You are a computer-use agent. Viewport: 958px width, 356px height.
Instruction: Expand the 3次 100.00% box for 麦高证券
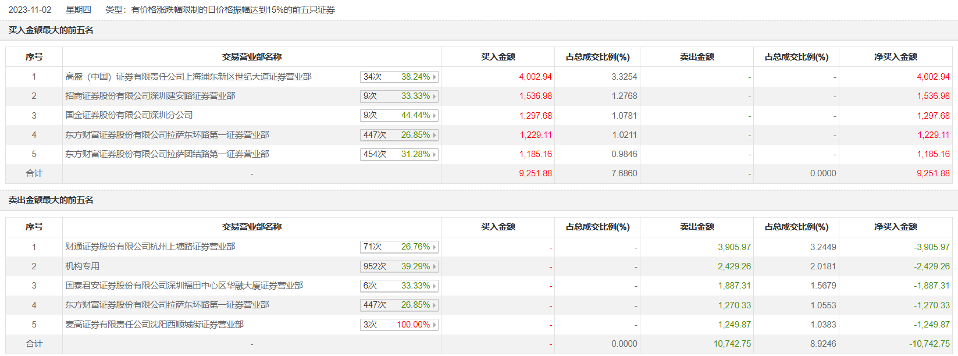(398, 325)
